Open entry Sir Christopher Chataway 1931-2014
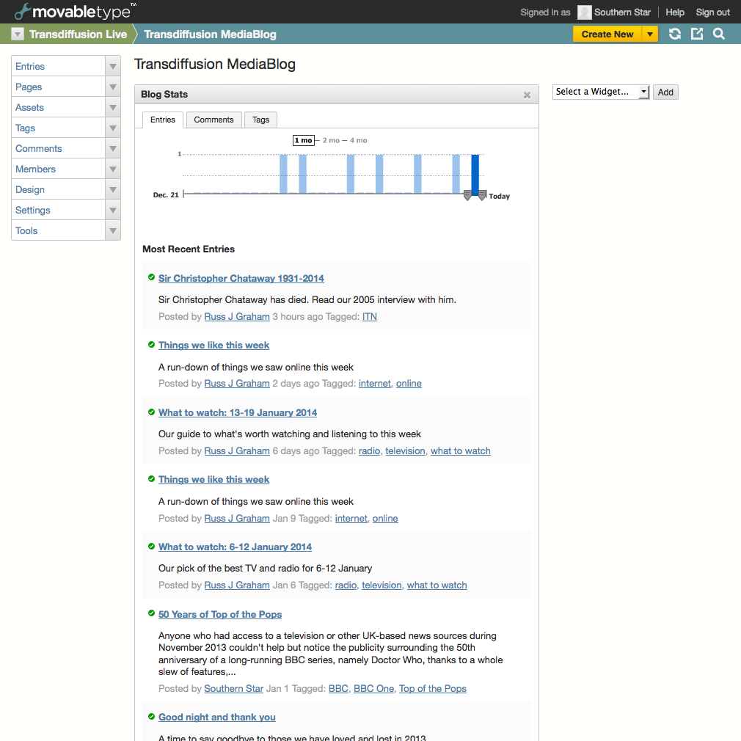741x741 pixels. (241, 278)
